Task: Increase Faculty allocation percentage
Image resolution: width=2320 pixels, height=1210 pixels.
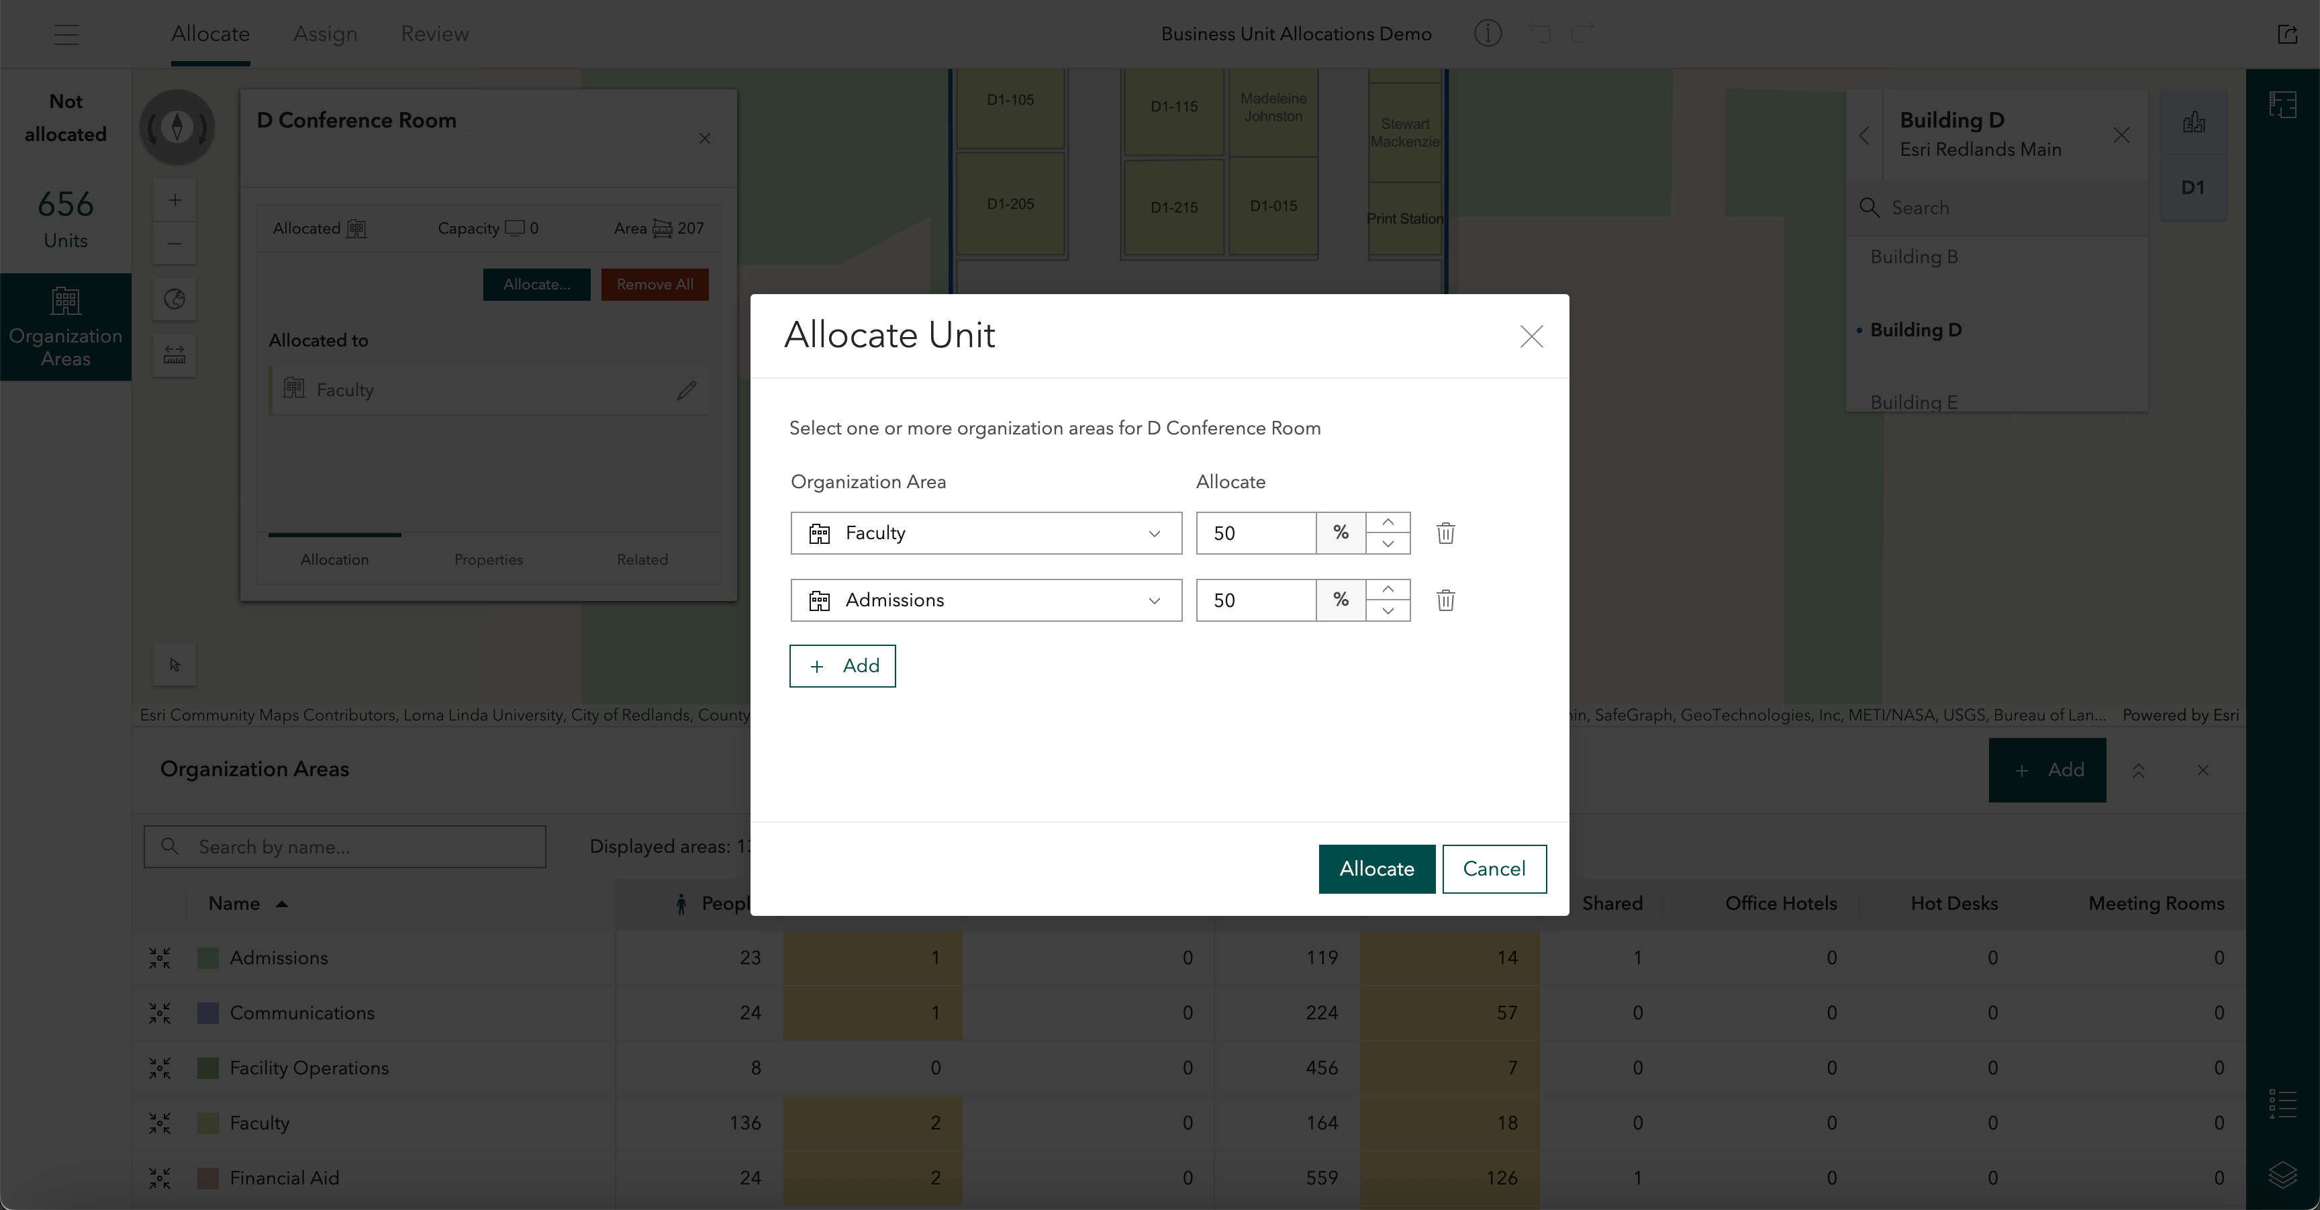Action: point(1388,522)
